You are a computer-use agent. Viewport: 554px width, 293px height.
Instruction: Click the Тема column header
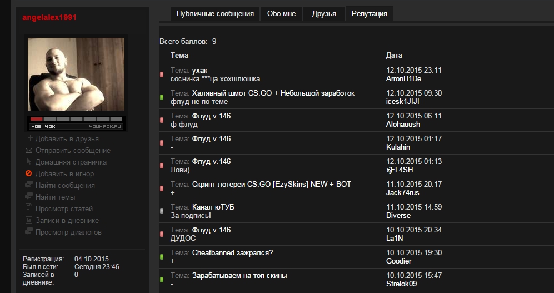point(179,56)
